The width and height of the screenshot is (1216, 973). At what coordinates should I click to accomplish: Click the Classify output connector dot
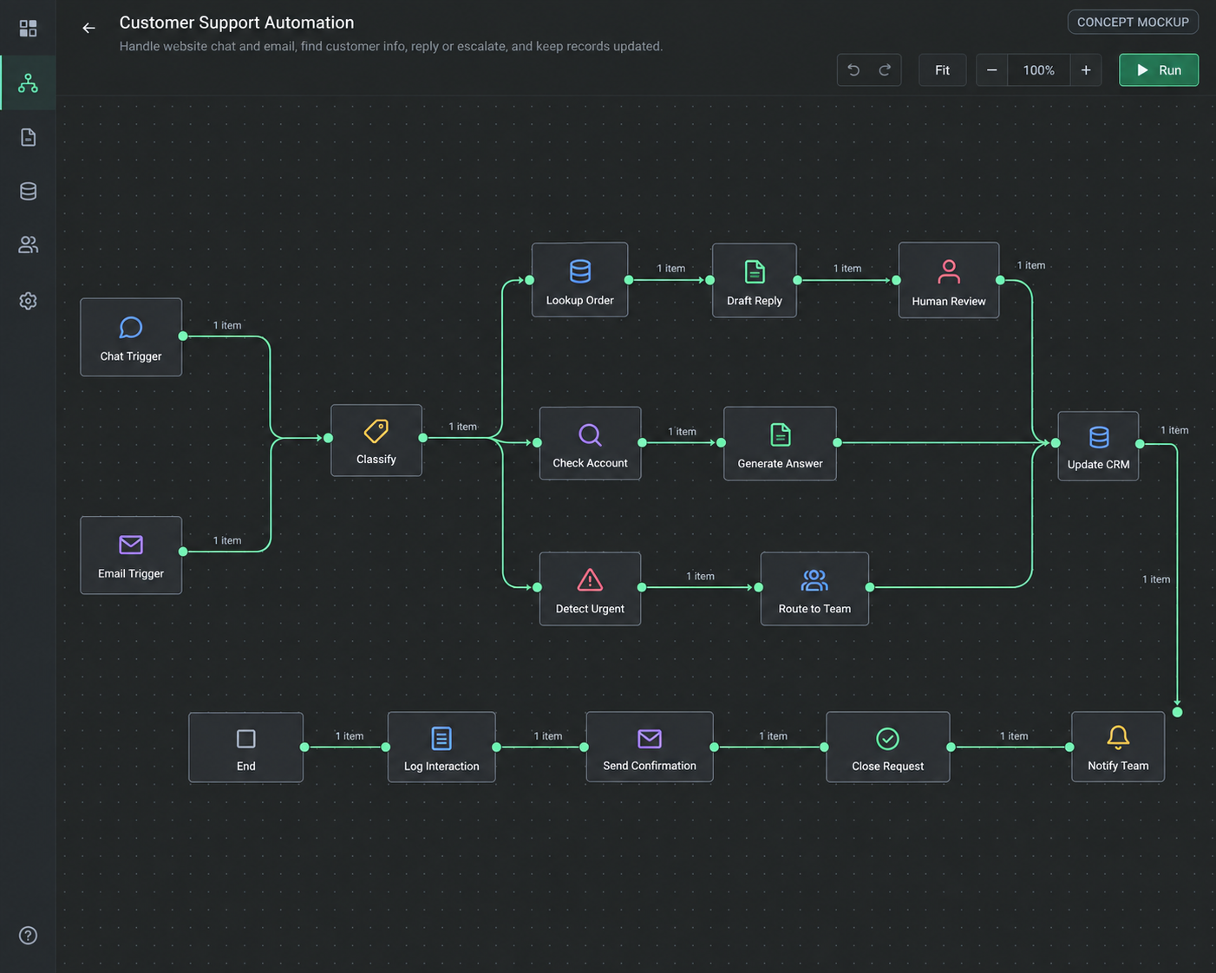(x=423, y=438)
